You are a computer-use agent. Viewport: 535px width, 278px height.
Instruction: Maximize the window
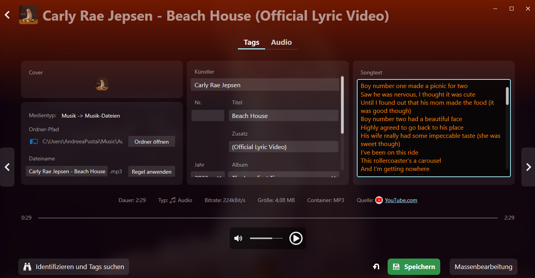(x=512, y=8)
